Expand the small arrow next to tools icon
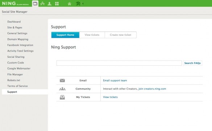212x131 pixels. (x=83, y=4)
